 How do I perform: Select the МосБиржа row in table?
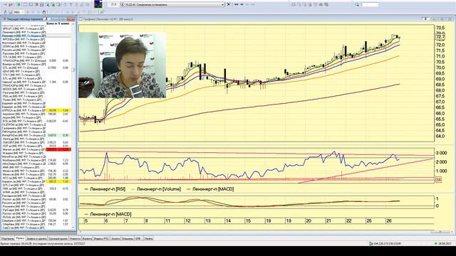[x=36, y=160]
